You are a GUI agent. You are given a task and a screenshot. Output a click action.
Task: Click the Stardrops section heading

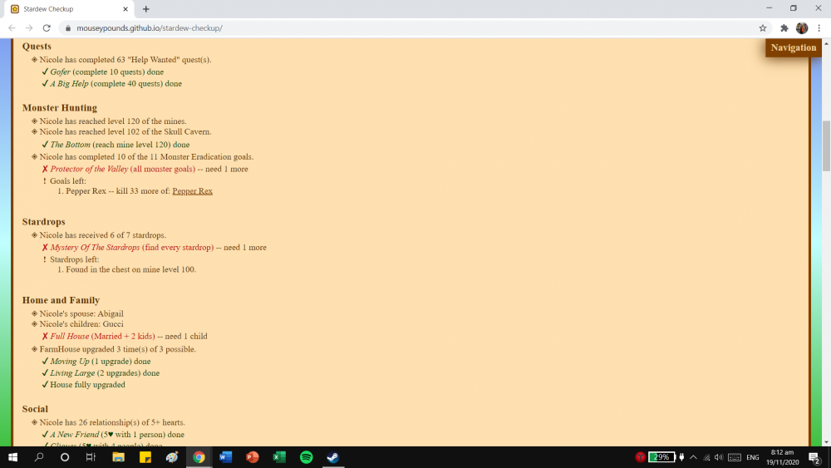[43, 222]
